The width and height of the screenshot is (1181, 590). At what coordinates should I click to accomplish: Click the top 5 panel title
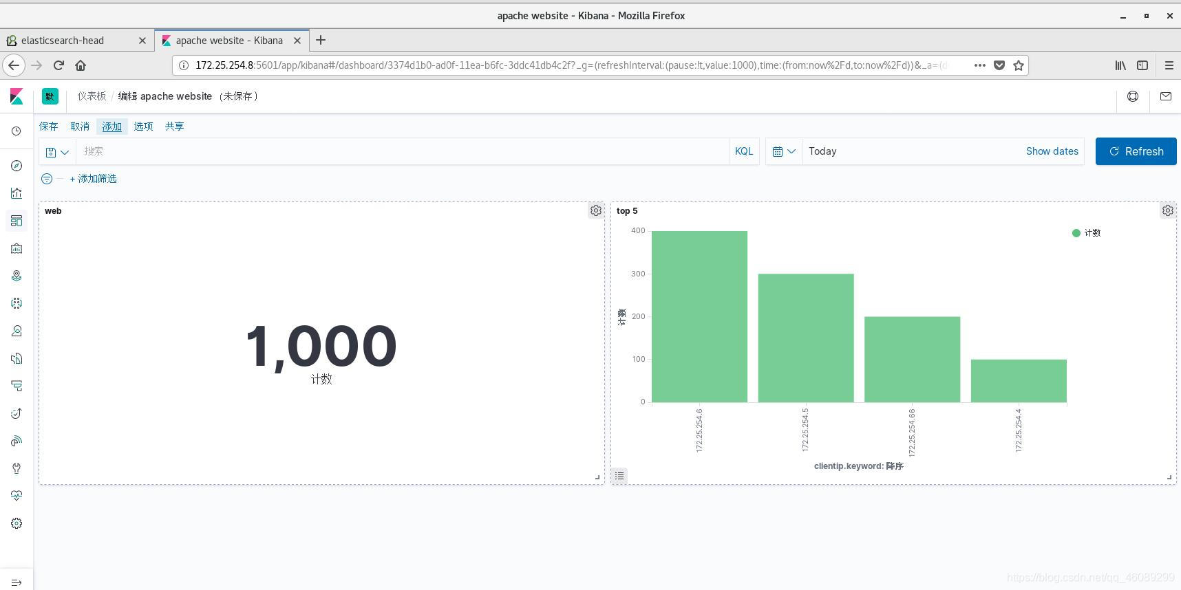tap(627, 211)
